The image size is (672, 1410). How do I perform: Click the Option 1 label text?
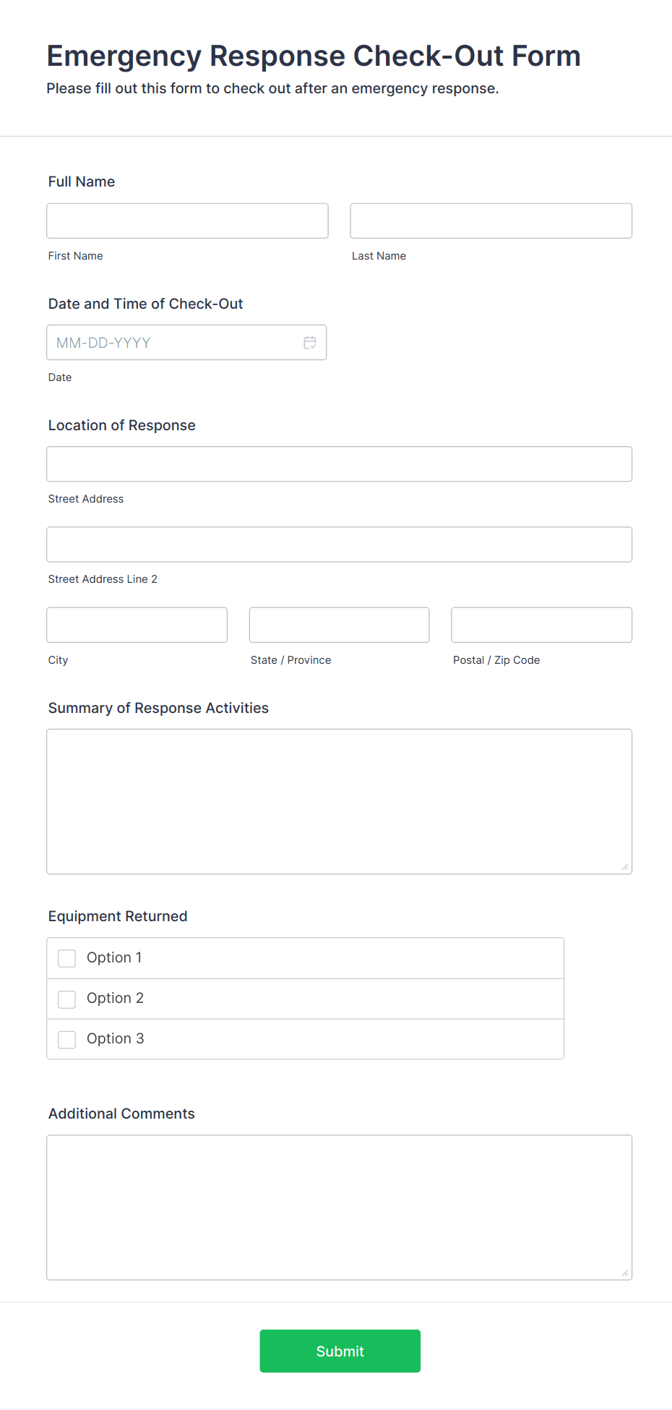[114, 957]
